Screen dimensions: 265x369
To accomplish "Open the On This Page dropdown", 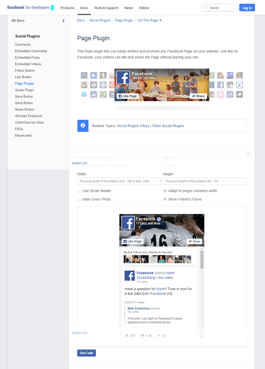I will 150,20.
